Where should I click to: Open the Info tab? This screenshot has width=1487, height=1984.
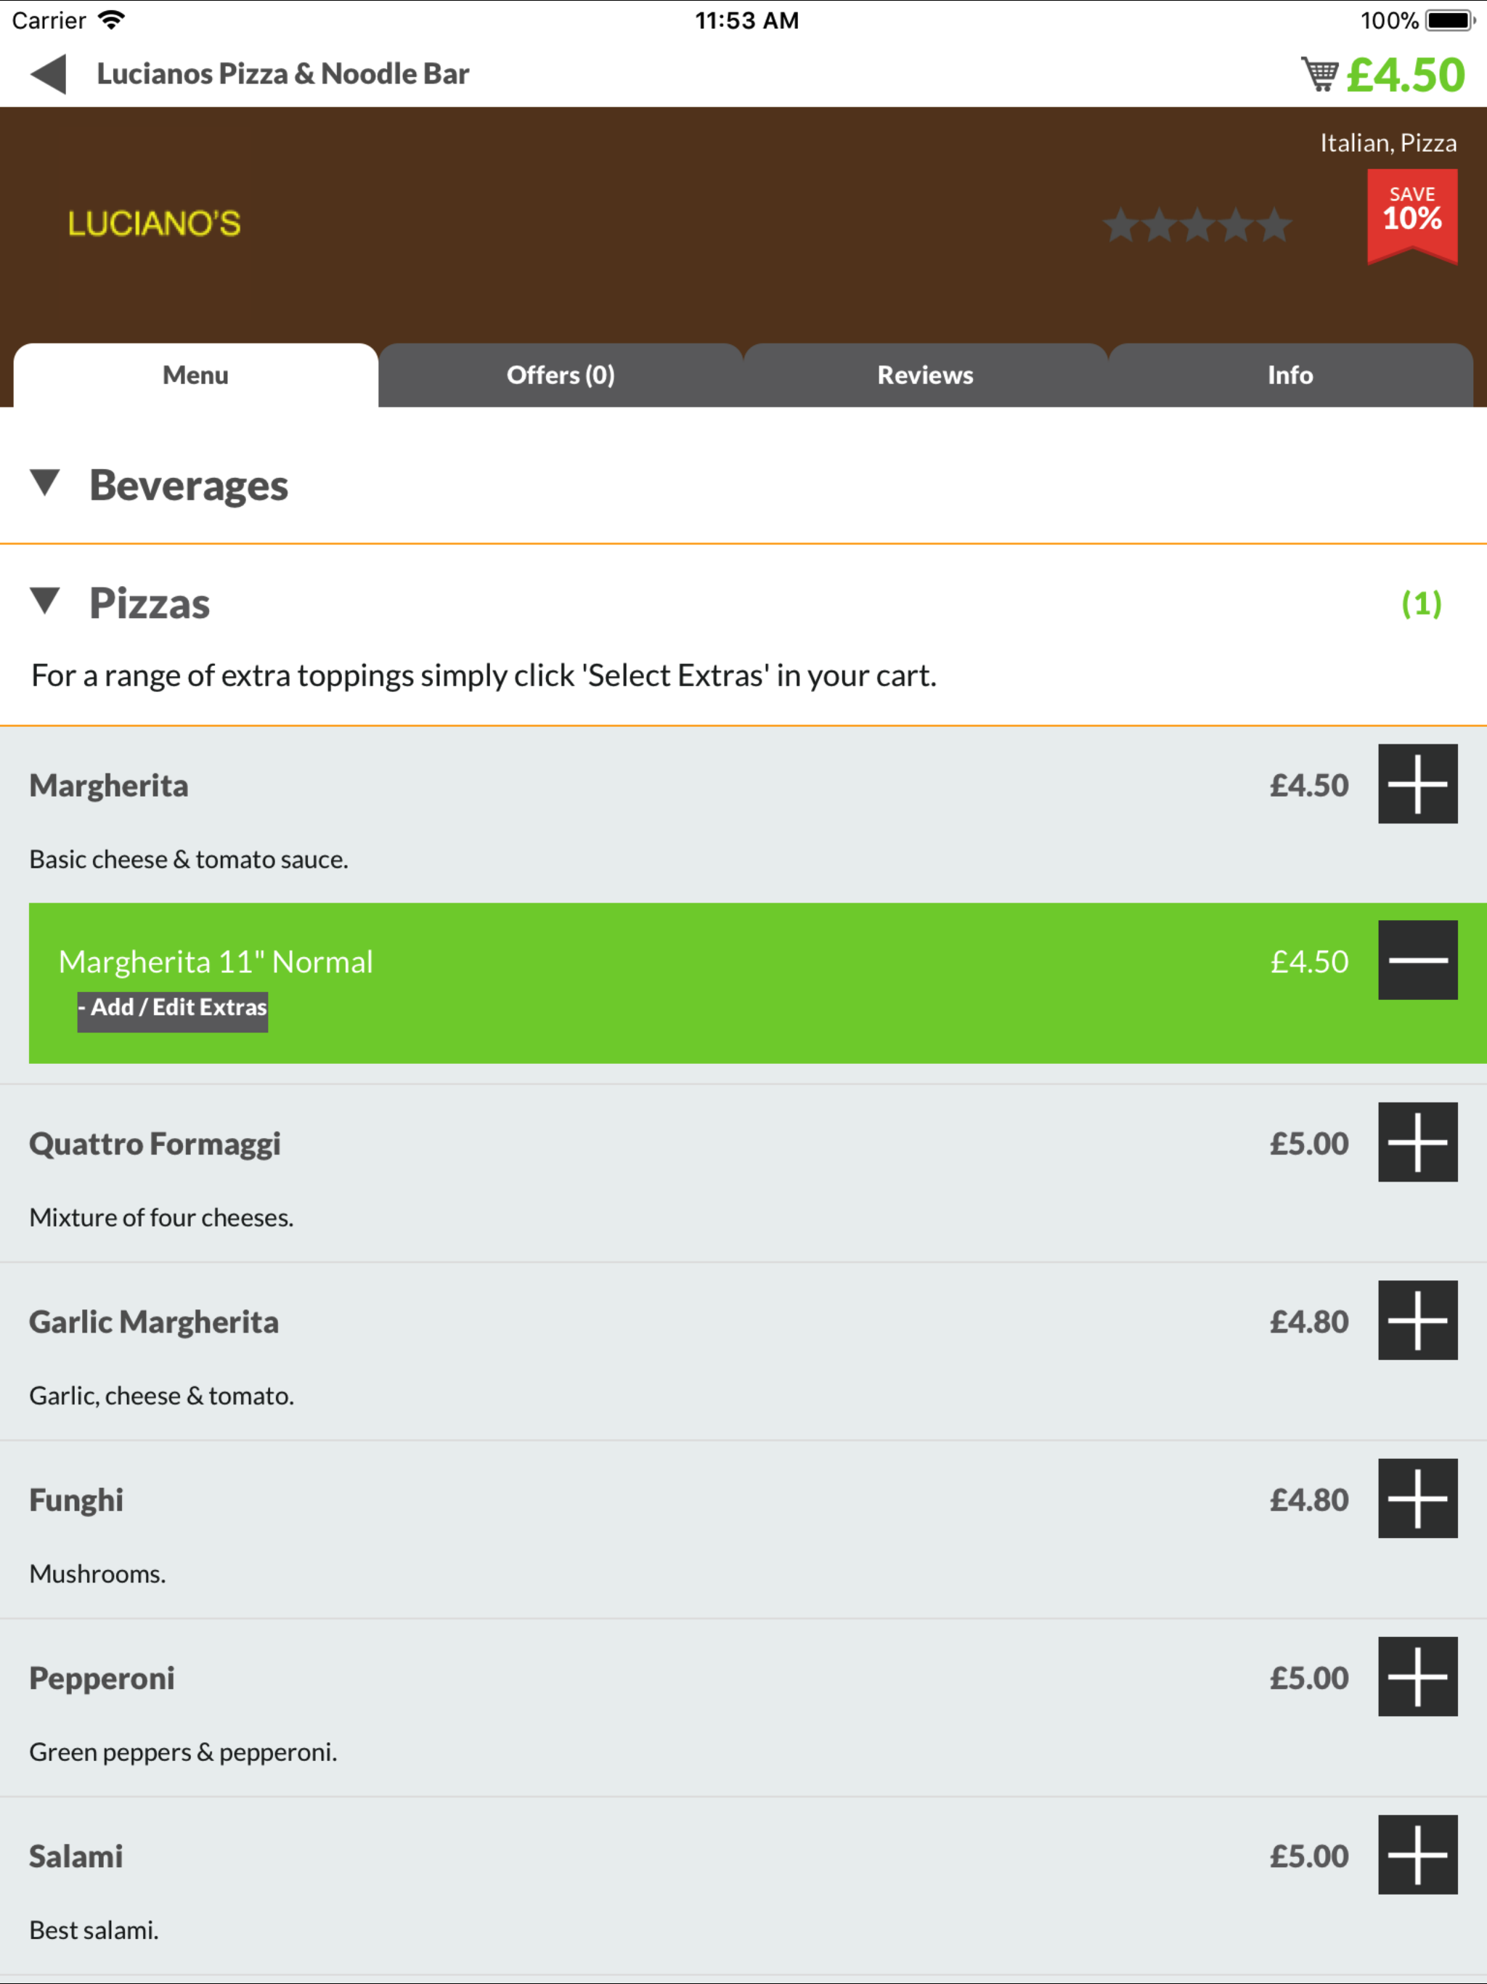[1290, 375]
